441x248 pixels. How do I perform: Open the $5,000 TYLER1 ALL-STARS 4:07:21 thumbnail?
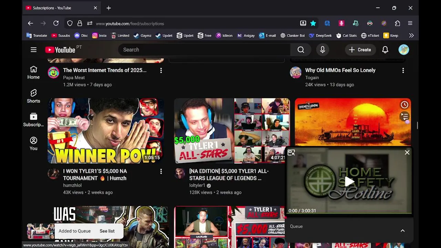click(x=232, y=131)
